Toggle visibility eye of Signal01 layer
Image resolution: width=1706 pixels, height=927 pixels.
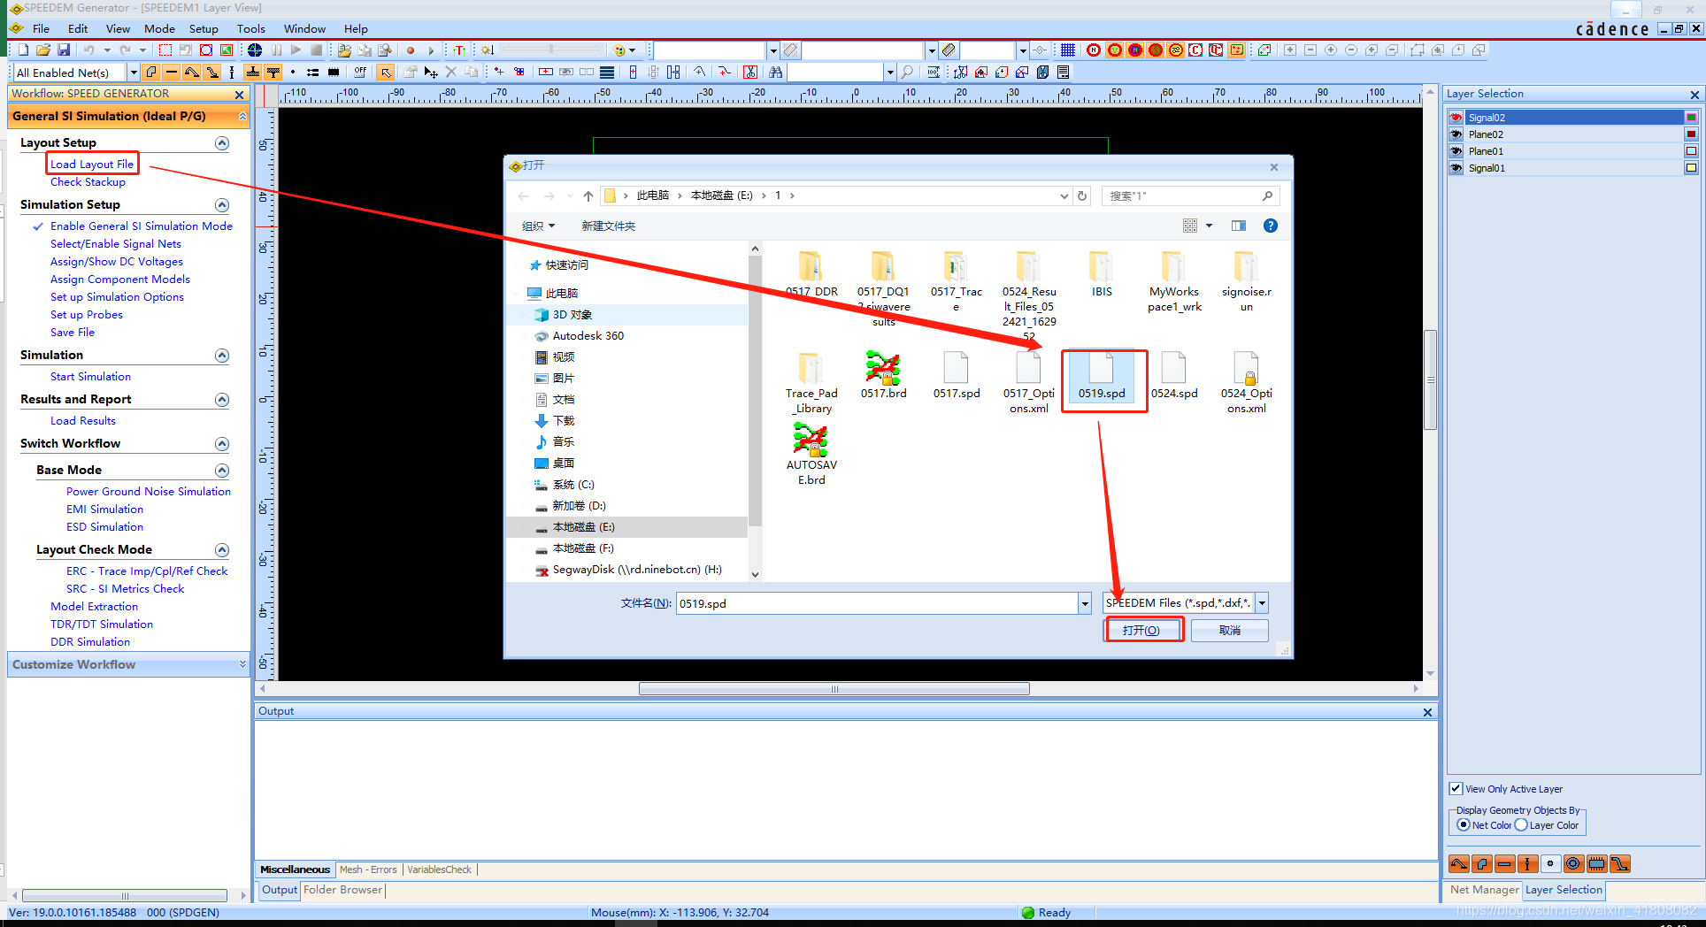pyautogui.click(x=1456, y=168)
